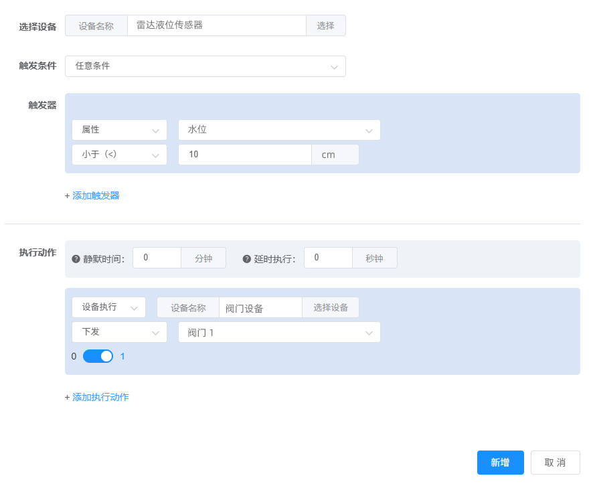The image size is (591, 484).
Task: Click 选择 button for radar sensor device
Action: tap(325, 25)
